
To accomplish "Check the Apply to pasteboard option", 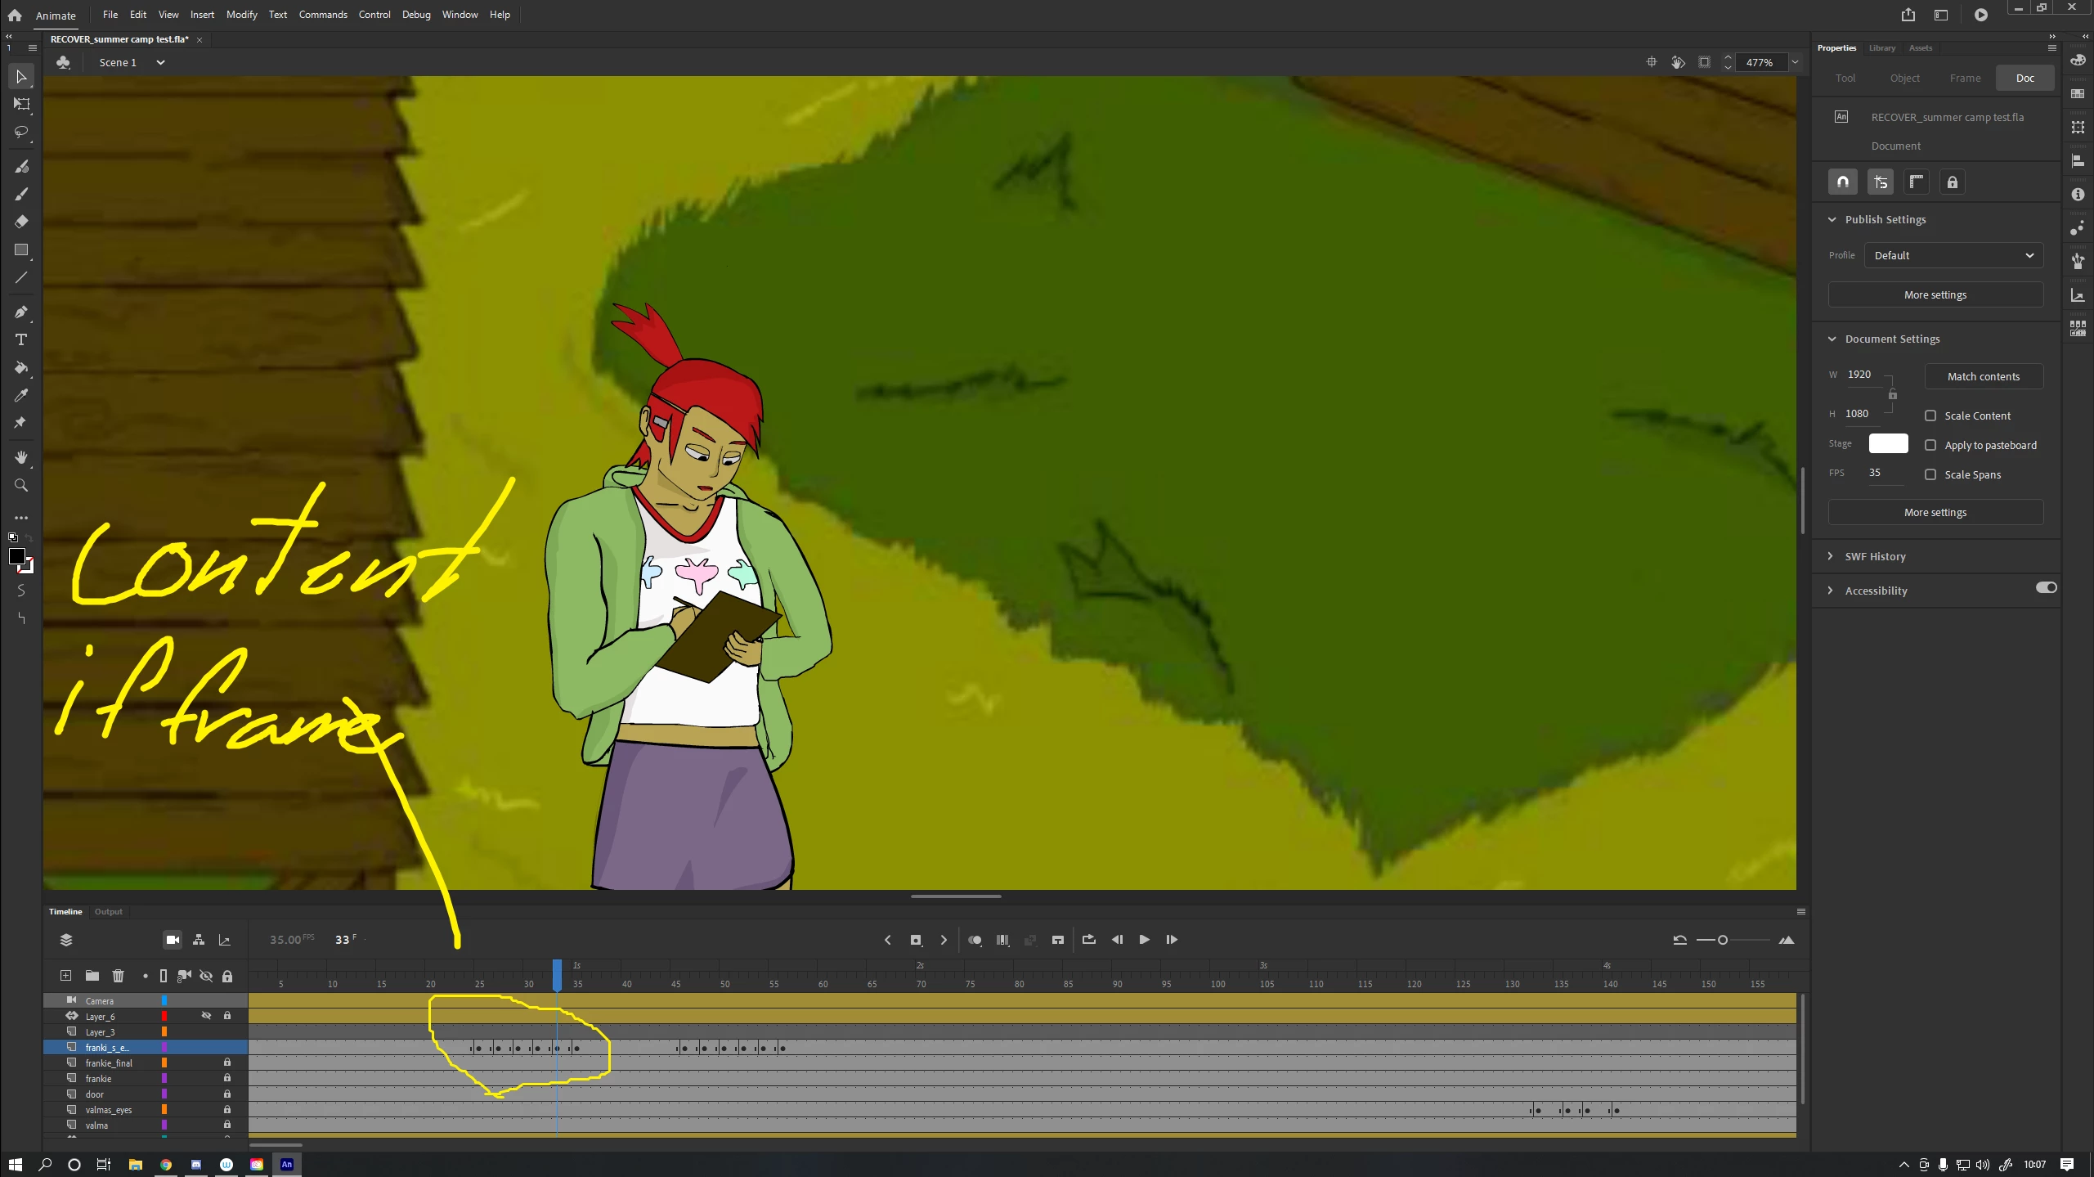I will (x=1930, y=445).
